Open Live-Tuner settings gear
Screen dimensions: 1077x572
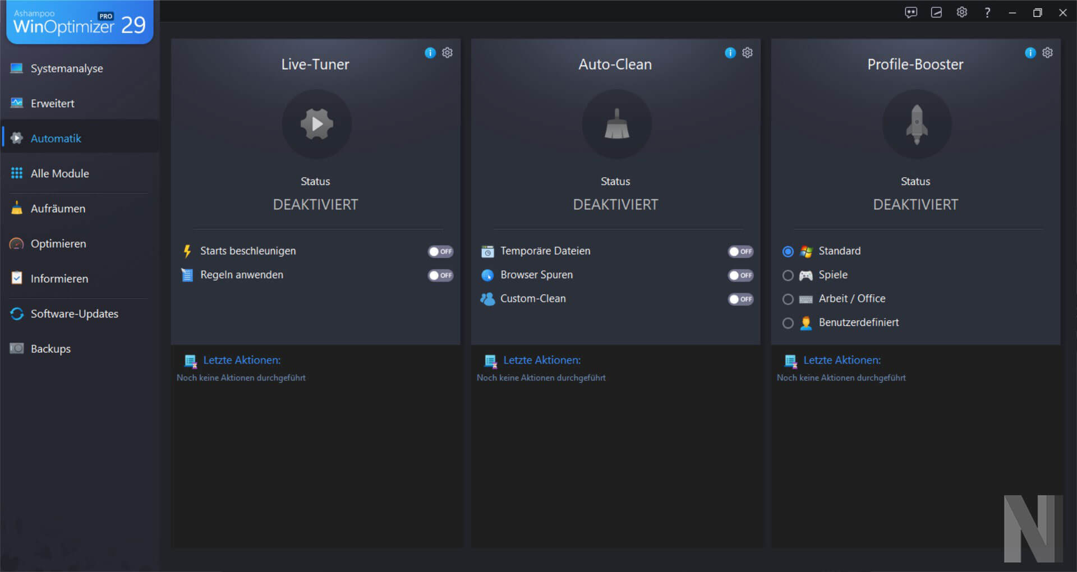(447, 53)
